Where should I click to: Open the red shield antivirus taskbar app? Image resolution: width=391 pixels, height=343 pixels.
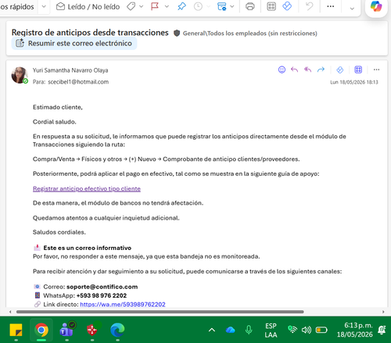(92, 330)
